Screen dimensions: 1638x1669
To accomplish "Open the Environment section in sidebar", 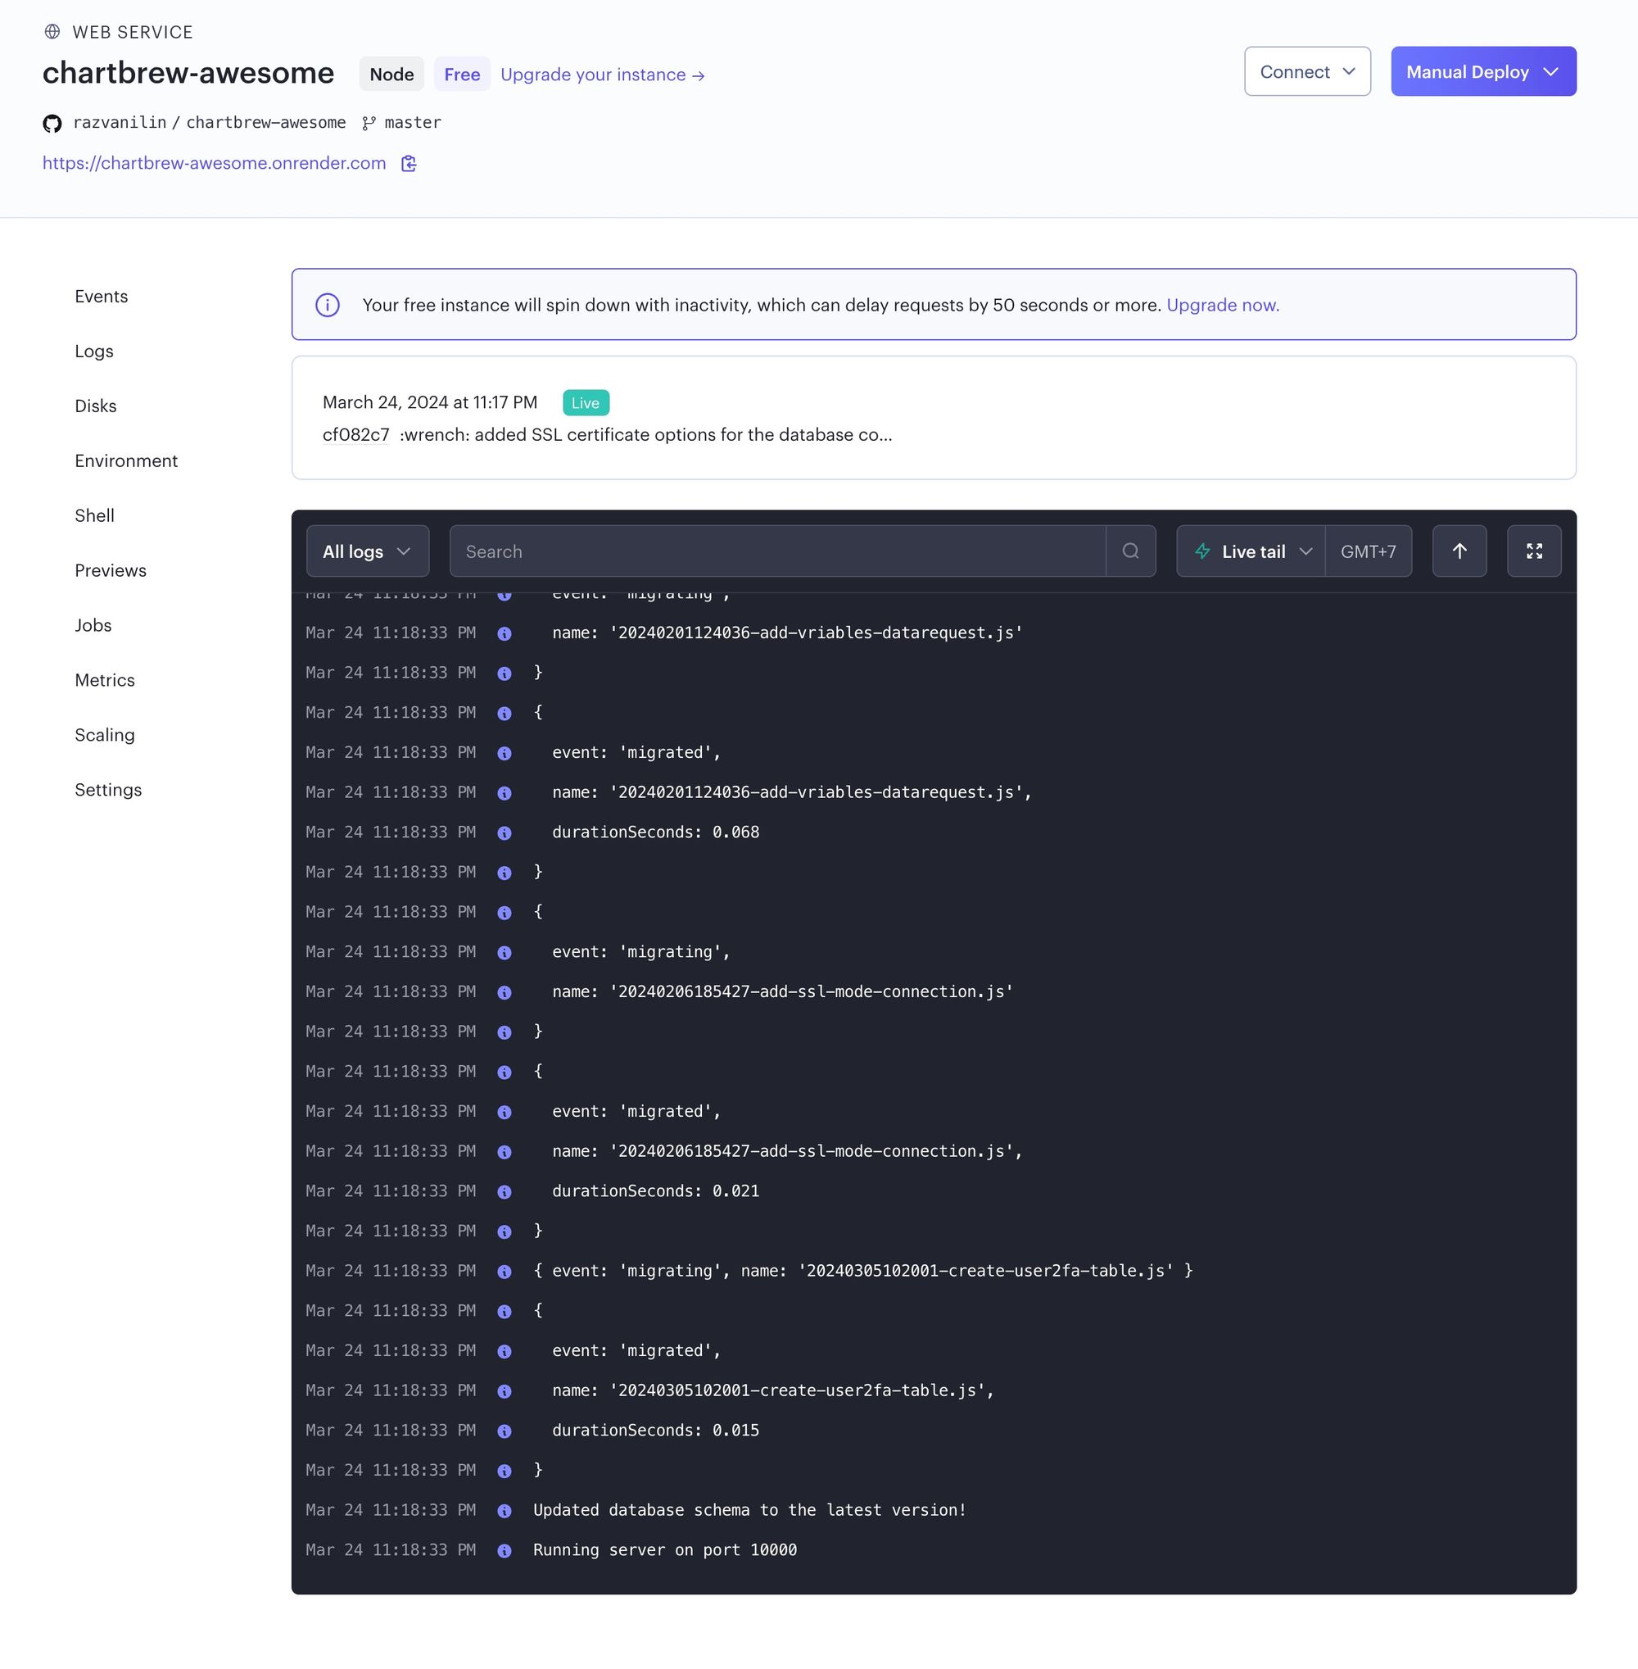I will point(125,460).
